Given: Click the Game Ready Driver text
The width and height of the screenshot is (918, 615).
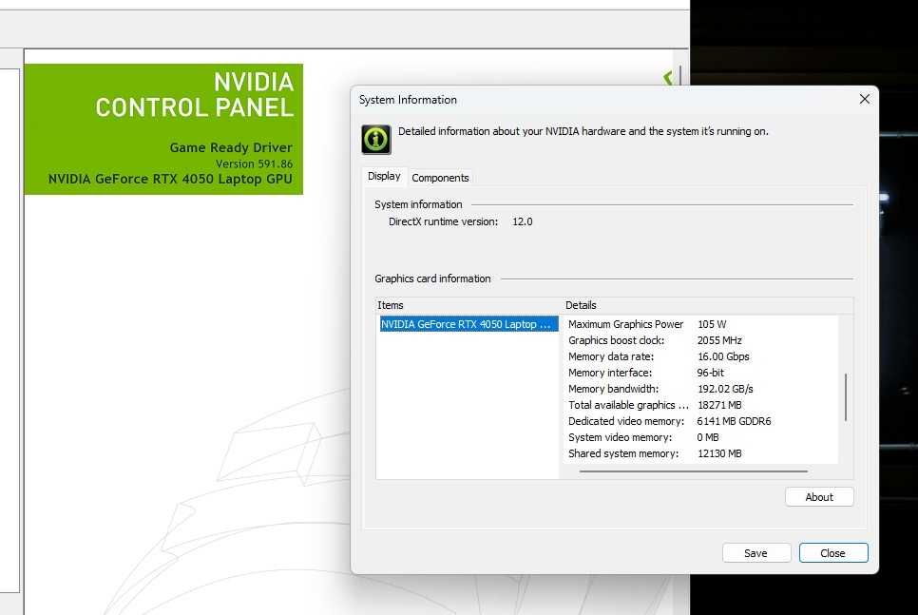Looking at the screenshot, I should [231, 147].
